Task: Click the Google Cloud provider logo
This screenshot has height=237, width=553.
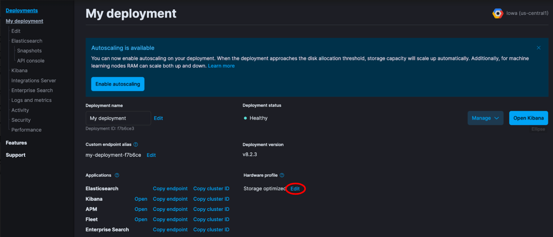Action: [x=498, y=13]
